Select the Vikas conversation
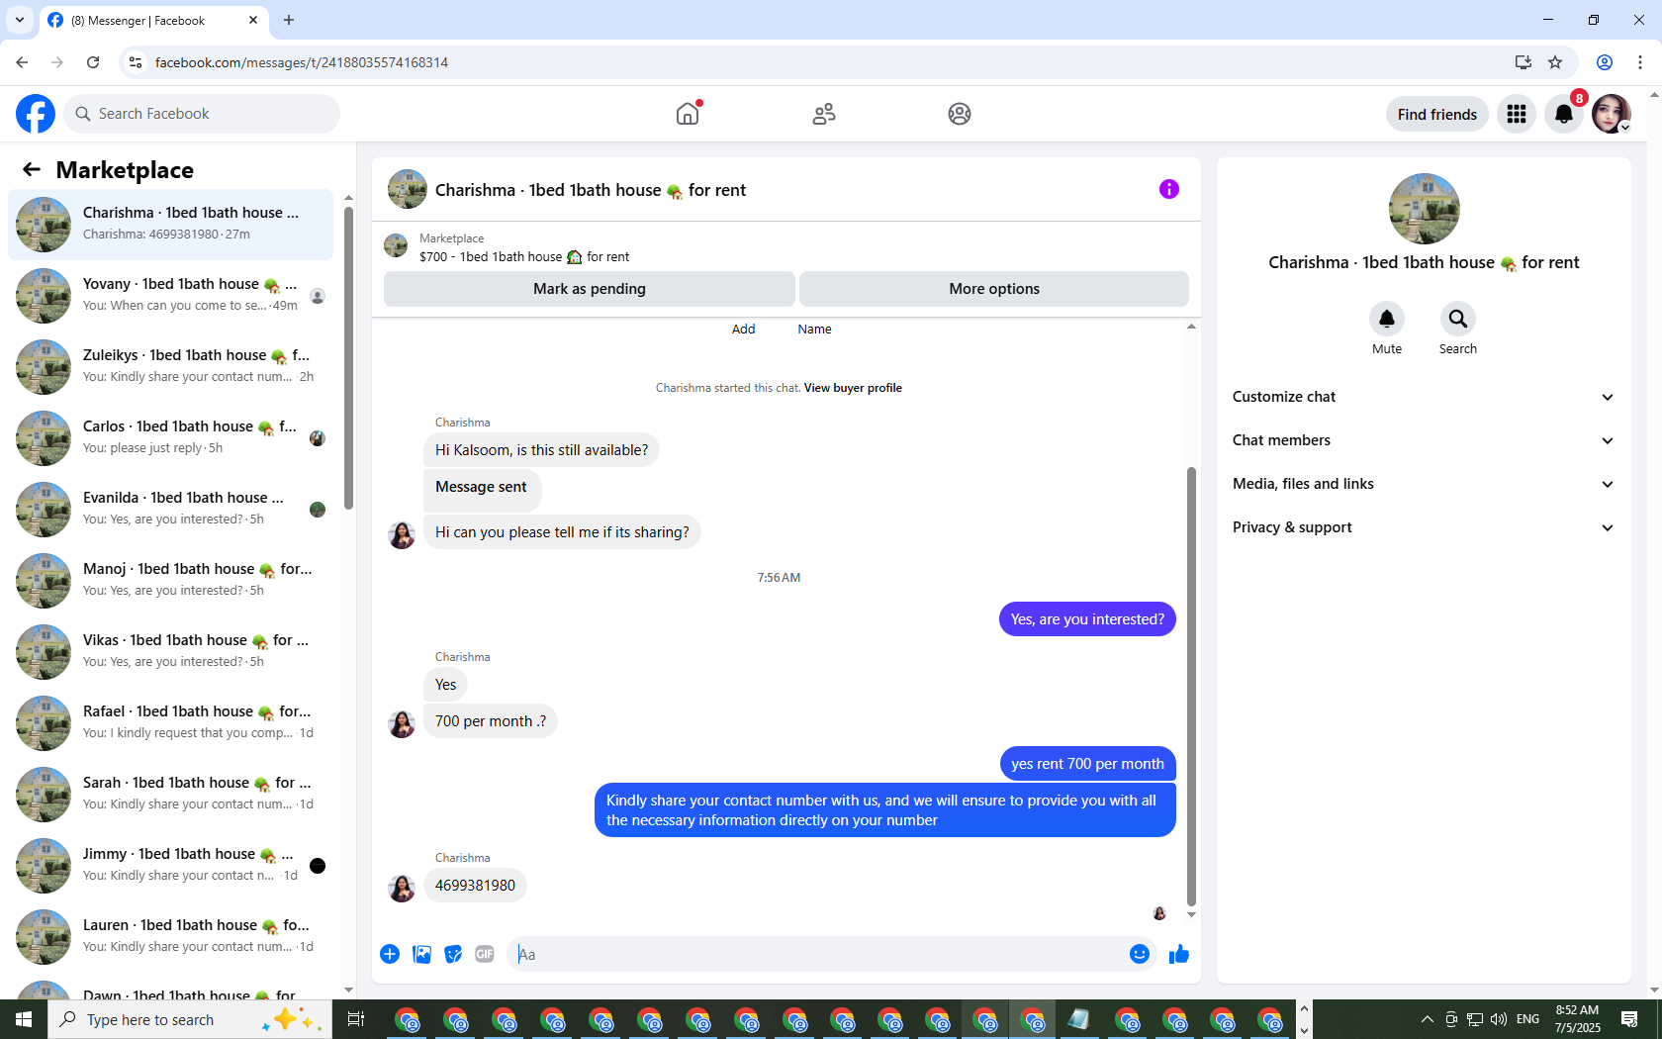 tap(171, 652)
